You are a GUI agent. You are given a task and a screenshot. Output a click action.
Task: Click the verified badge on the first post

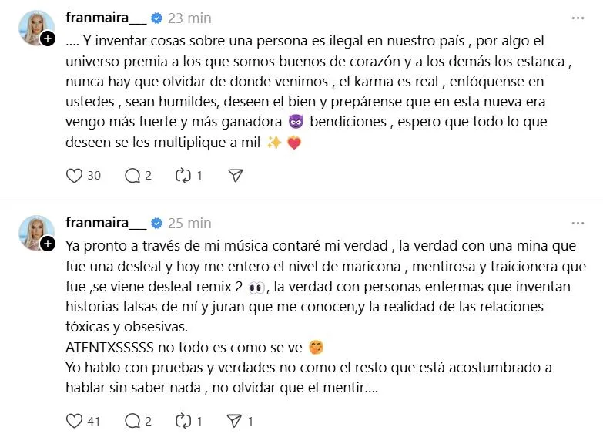coord(156,18)
